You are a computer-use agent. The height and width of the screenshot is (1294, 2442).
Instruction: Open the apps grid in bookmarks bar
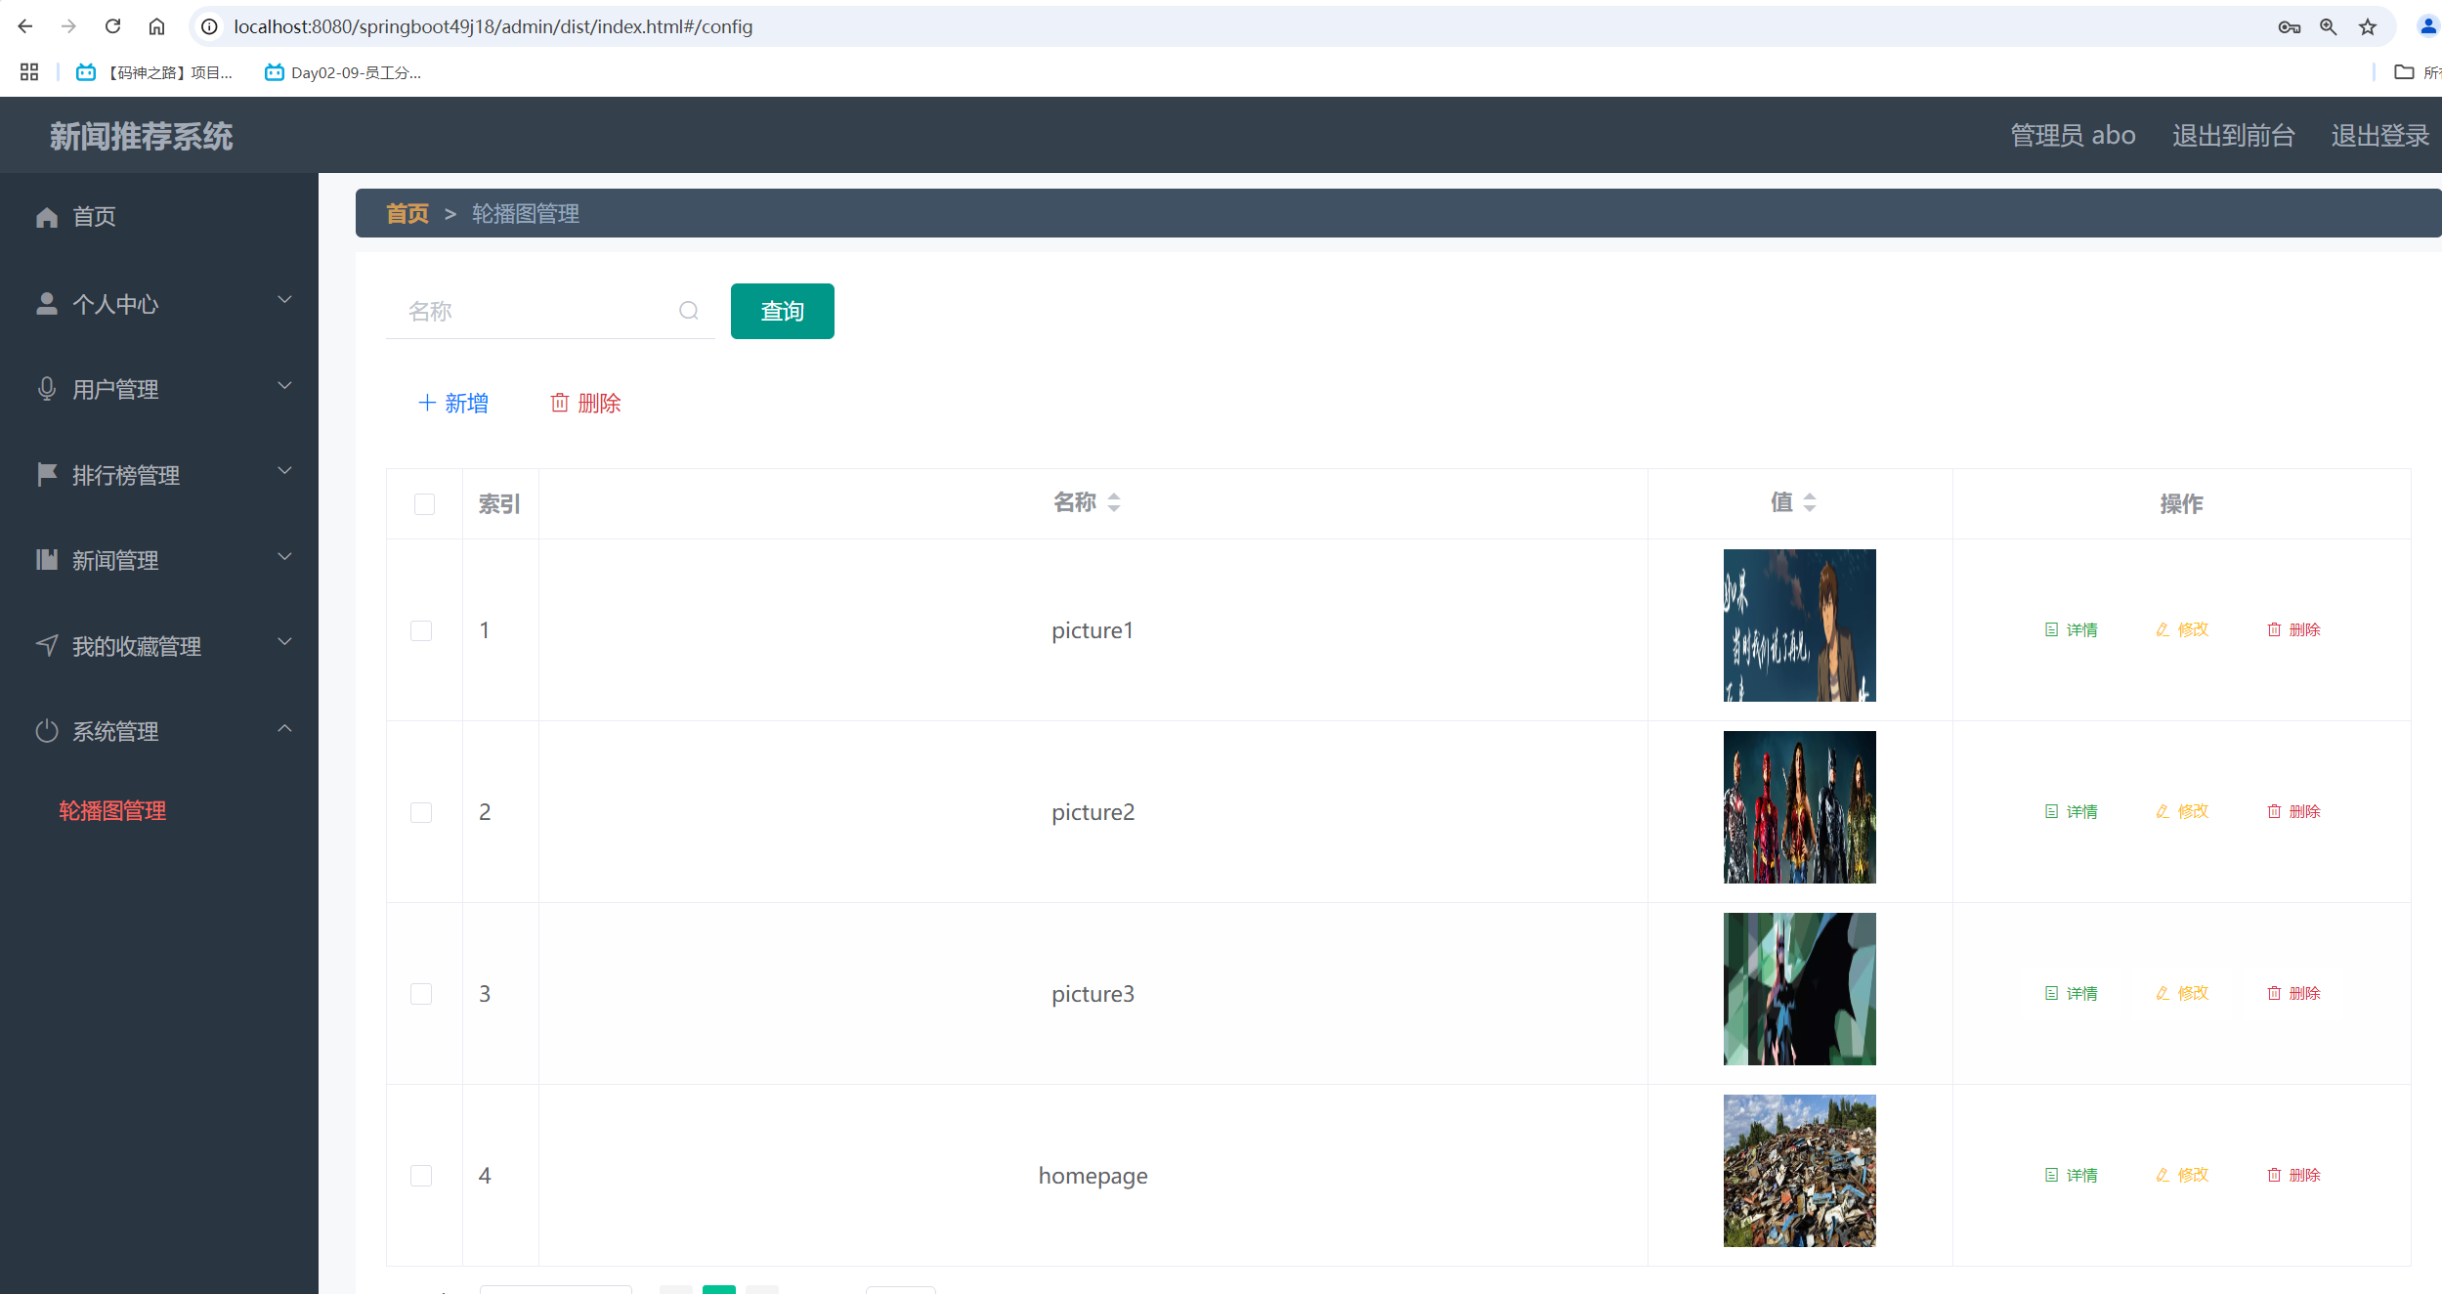point(29,71)
